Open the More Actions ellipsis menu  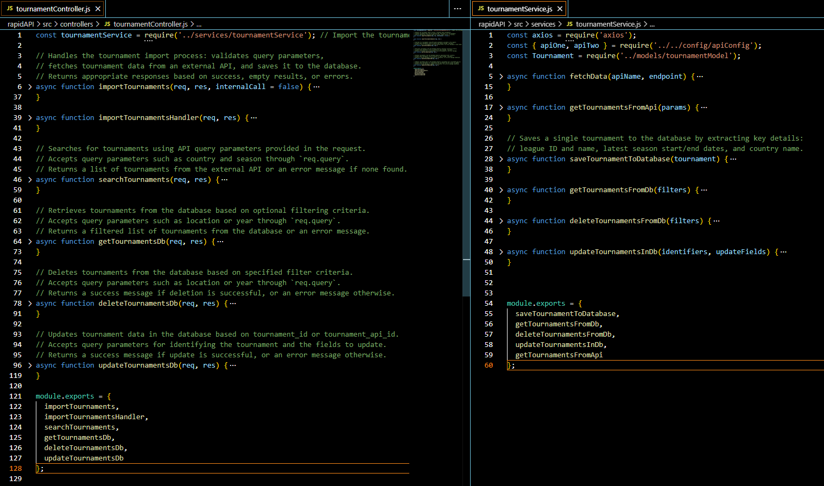(458, 9)
